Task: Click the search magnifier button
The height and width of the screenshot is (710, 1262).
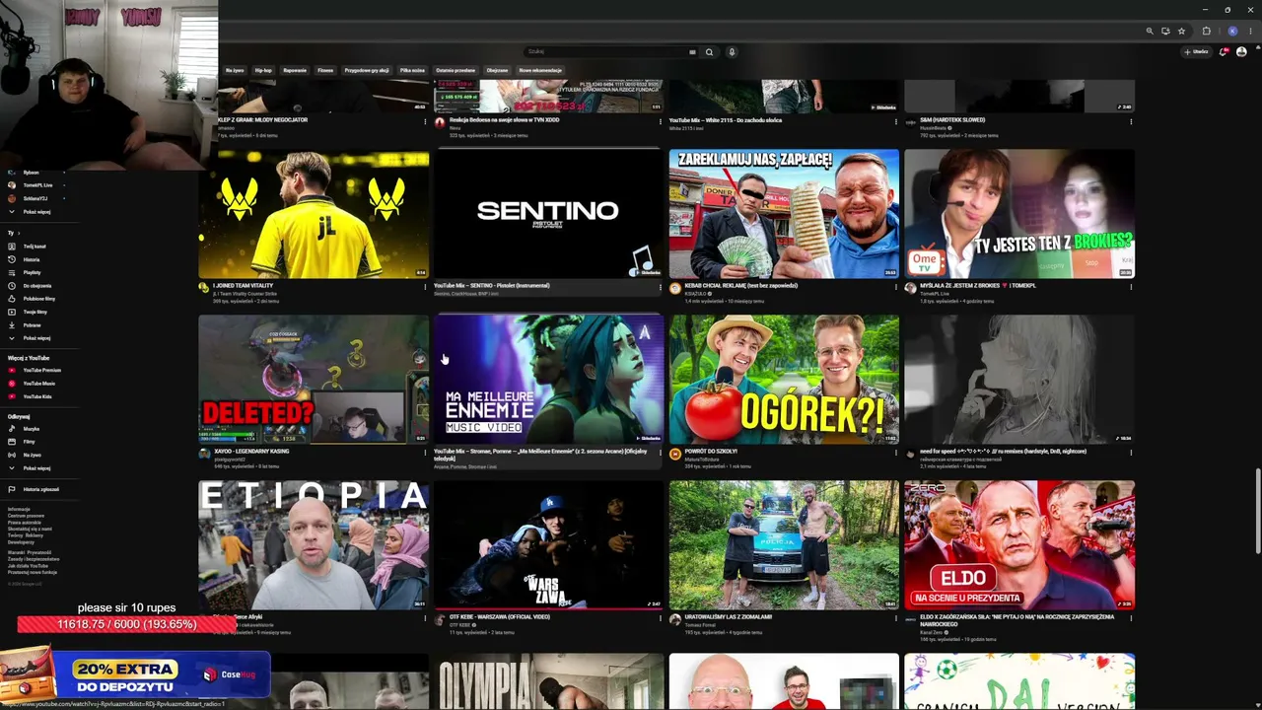Action: (x=709, y=52)
